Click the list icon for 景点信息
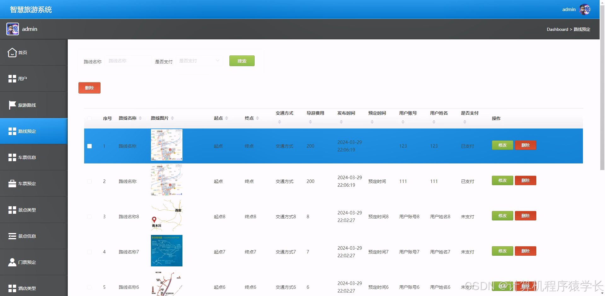Screen dimensions: 605x296 coord(12,236)
